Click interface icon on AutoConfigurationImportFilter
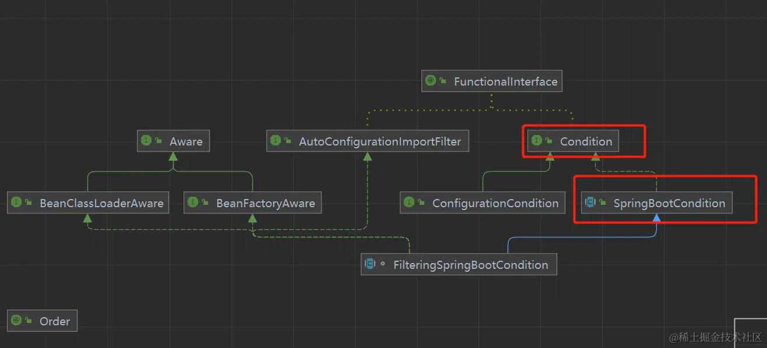 (276, 141)
